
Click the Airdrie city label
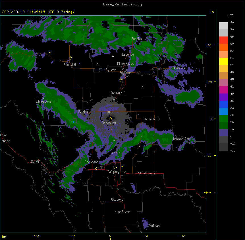(x=115, y=153)
